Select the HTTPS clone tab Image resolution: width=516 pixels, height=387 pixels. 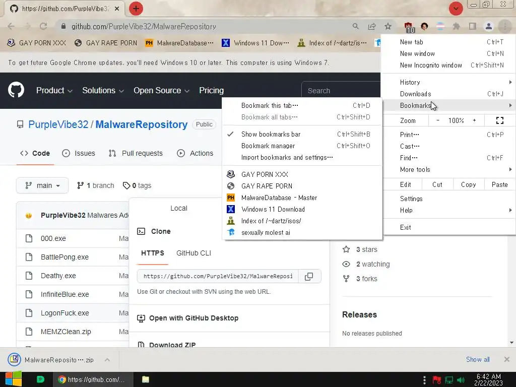152,253
